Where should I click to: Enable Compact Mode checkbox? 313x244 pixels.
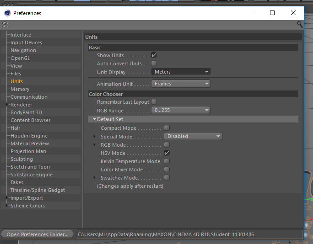167,128
